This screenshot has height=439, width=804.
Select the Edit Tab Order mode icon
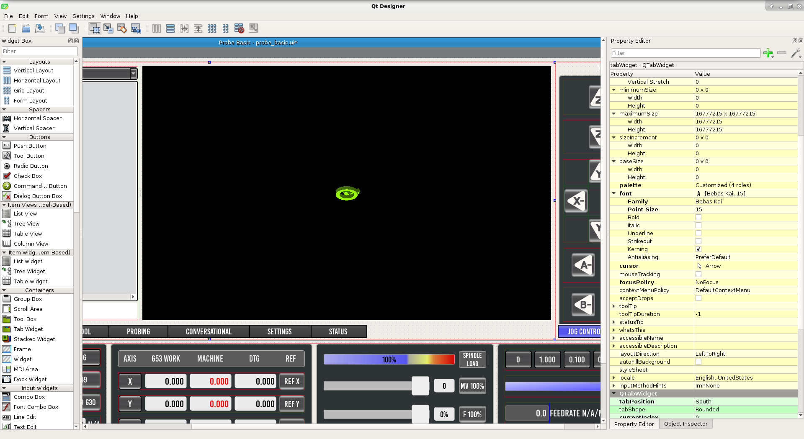click(136, 28)
